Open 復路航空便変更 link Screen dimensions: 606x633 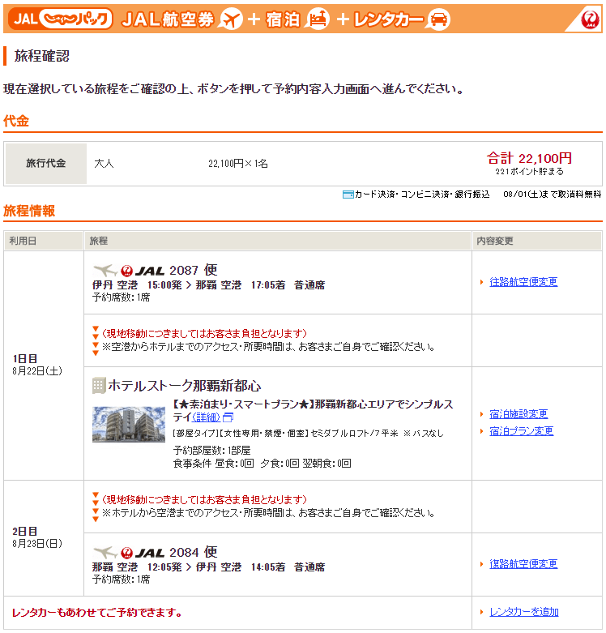click(523, 563)
